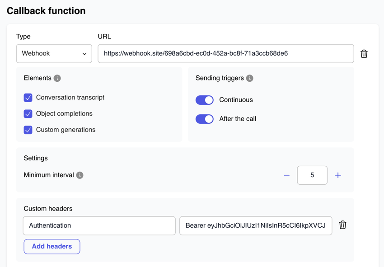Image resolution: width=384 pixels, height=267 pixels.
Task: Remove the Authentication custom header row
Action: point(342,225)
